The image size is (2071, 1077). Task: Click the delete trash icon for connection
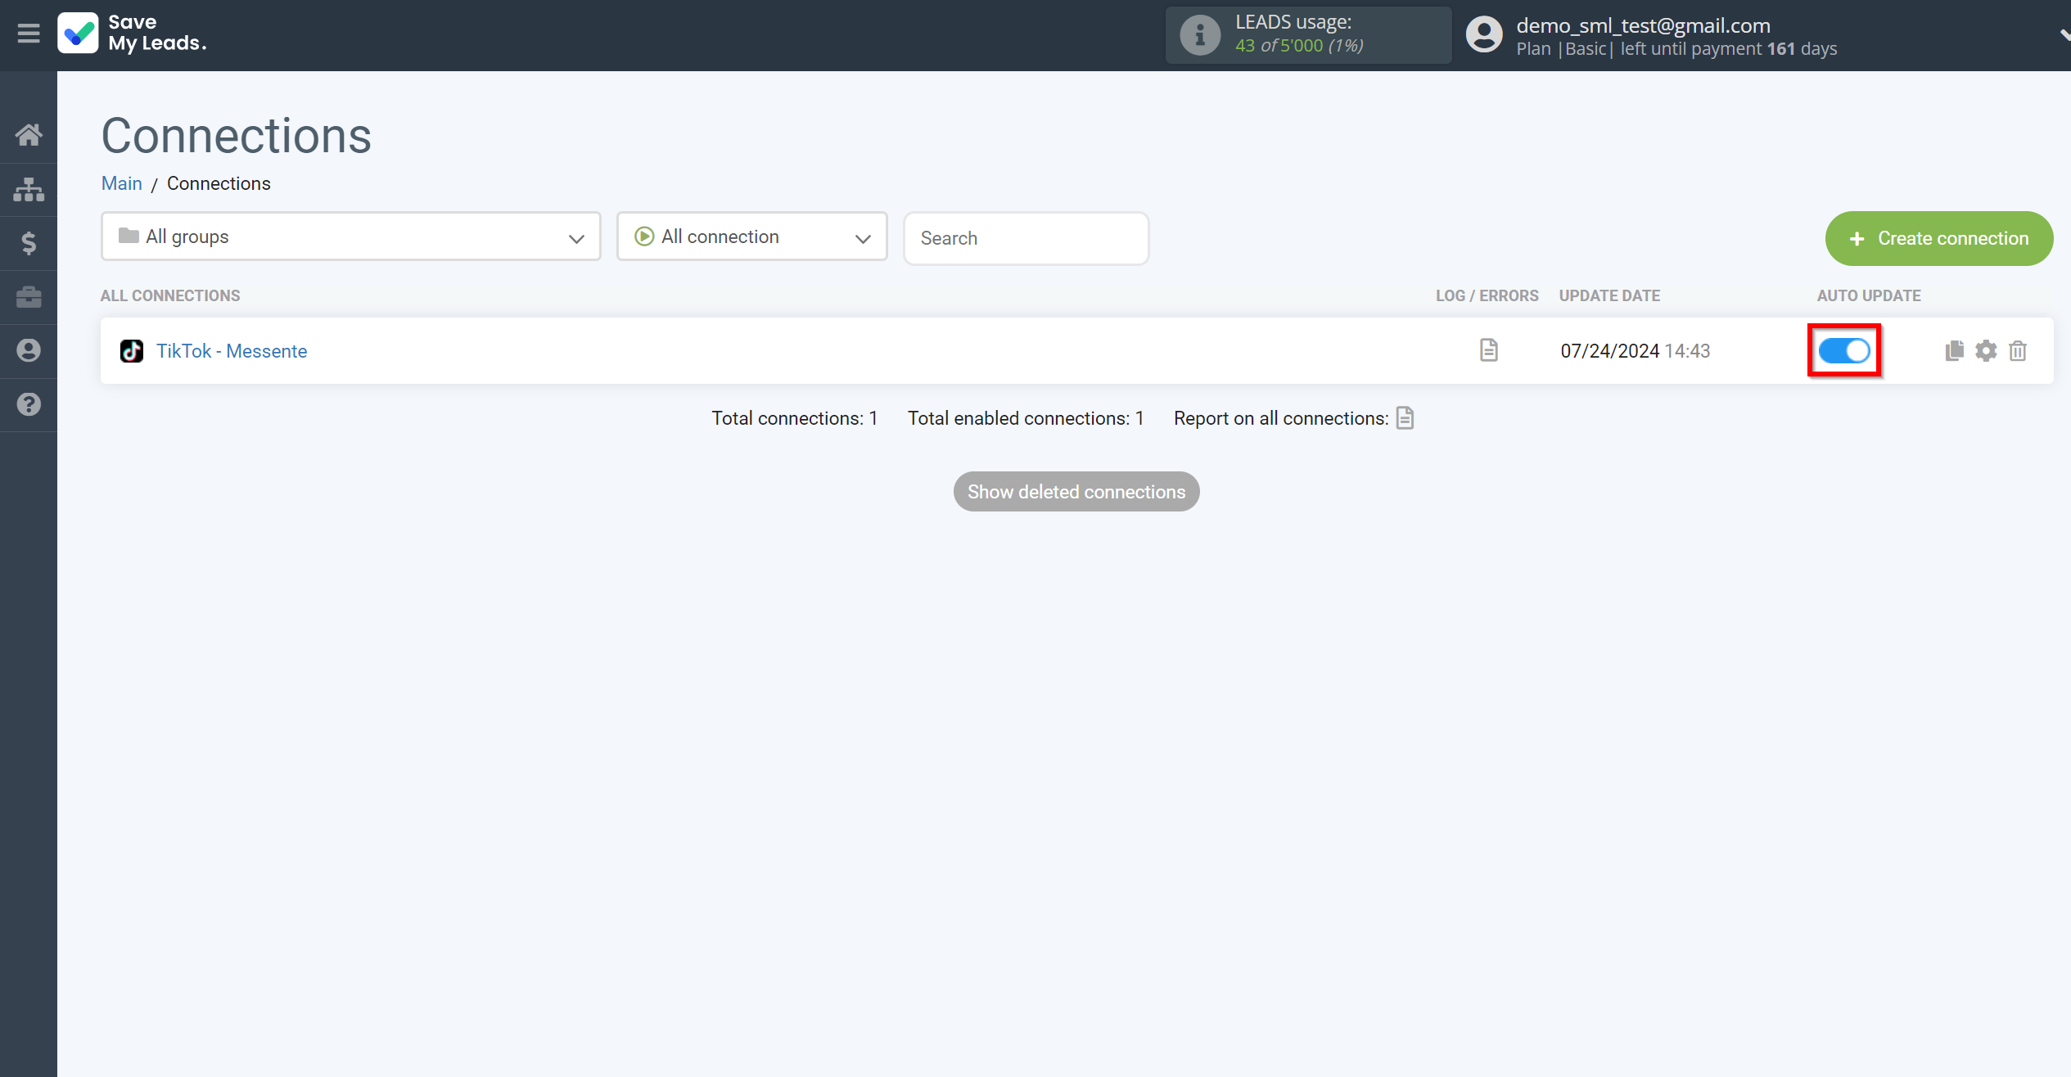2018,351
